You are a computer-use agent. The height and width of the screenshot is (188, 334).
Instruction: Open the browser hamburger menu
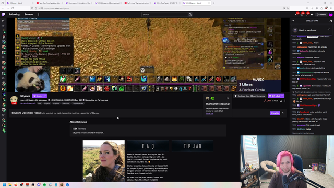[331, 8]
